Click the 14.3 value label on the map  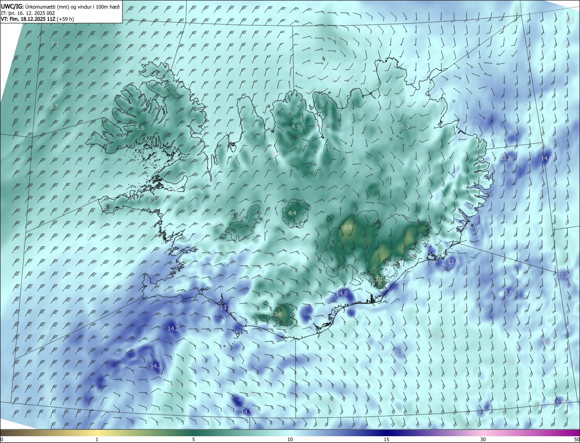[156, 366]
